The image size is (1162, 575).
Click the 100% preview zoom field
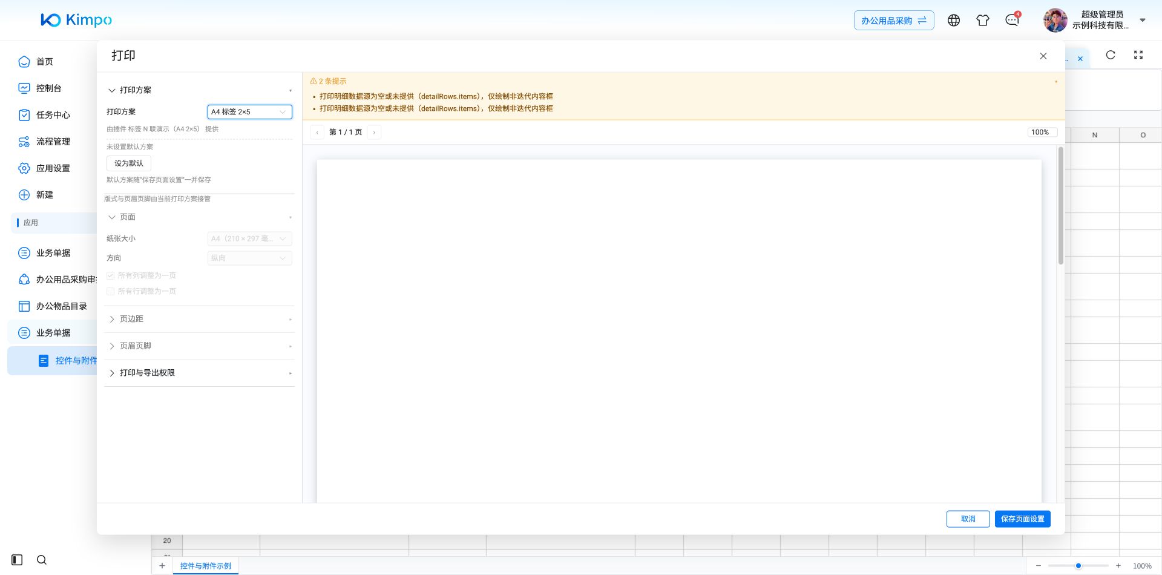[1042, 132]
